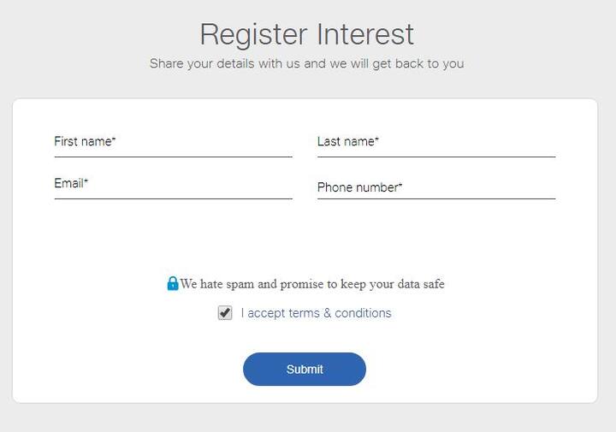This screenshot has height=432, width=616.
Task: Focus the First name input field
Action: tap(173, 145)
